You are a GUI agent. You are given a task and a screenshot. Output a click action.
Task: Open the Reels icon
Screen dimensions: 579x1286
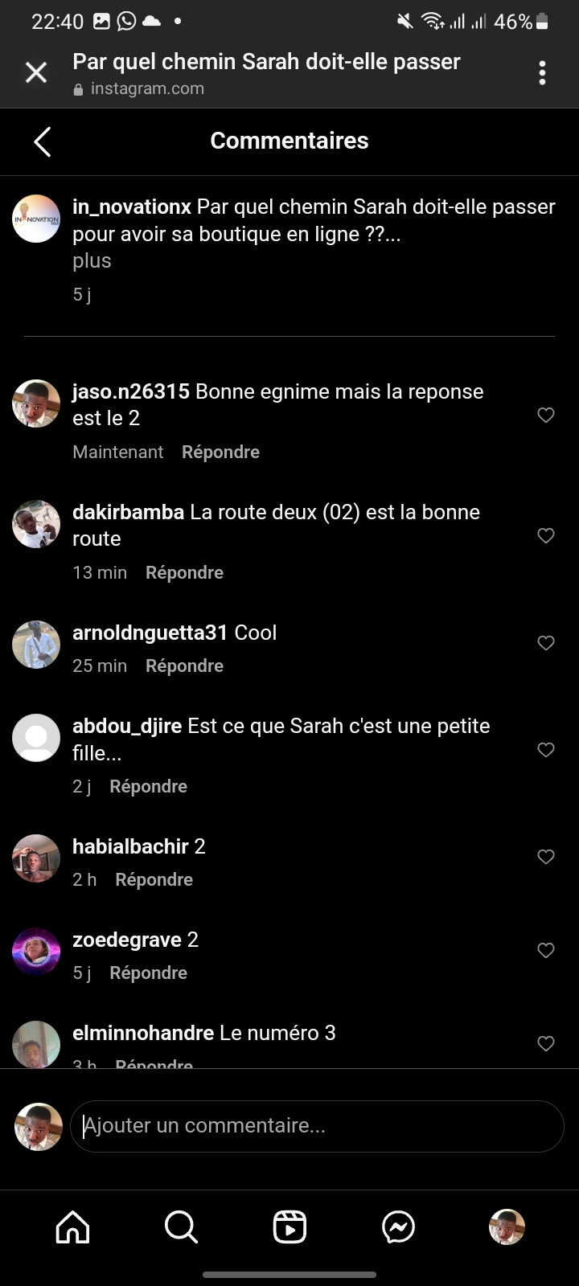coord(289,1227)
